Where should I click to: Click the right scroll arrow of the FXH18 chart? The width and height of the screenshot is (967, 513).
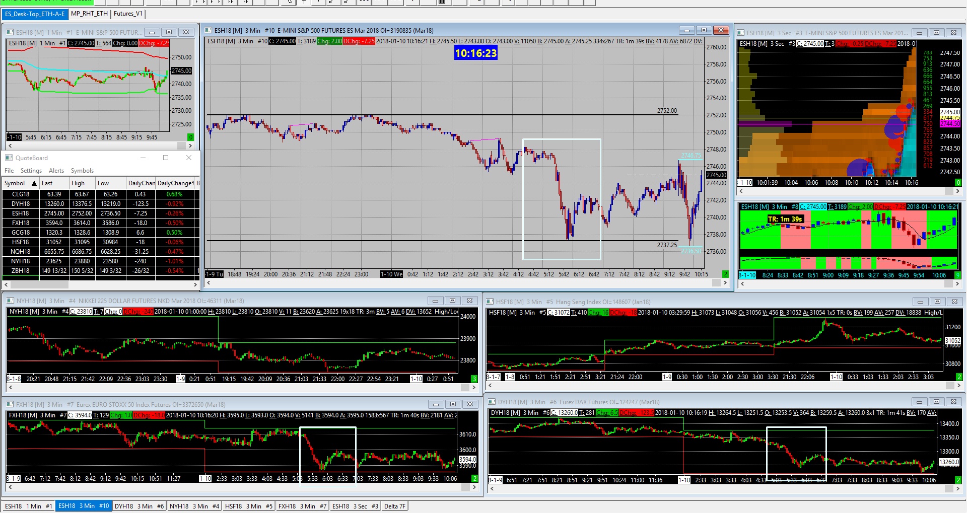[474, 487]
